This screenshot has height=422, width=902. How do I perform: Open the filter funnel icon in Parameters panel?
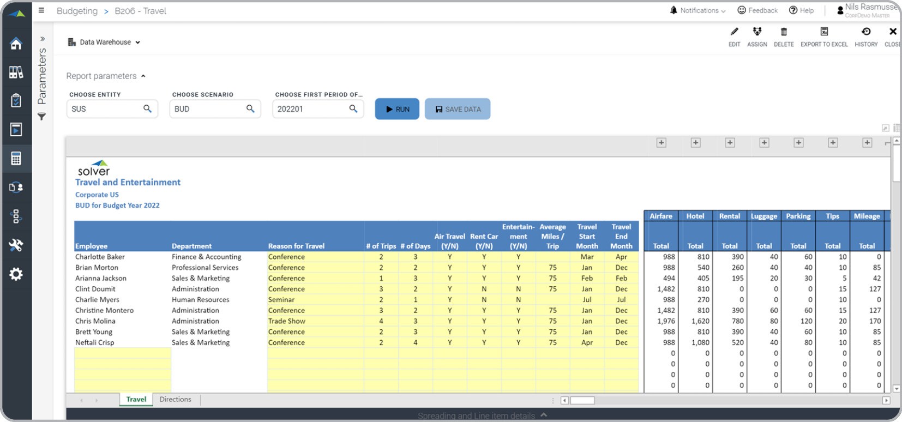pos(41,117)
